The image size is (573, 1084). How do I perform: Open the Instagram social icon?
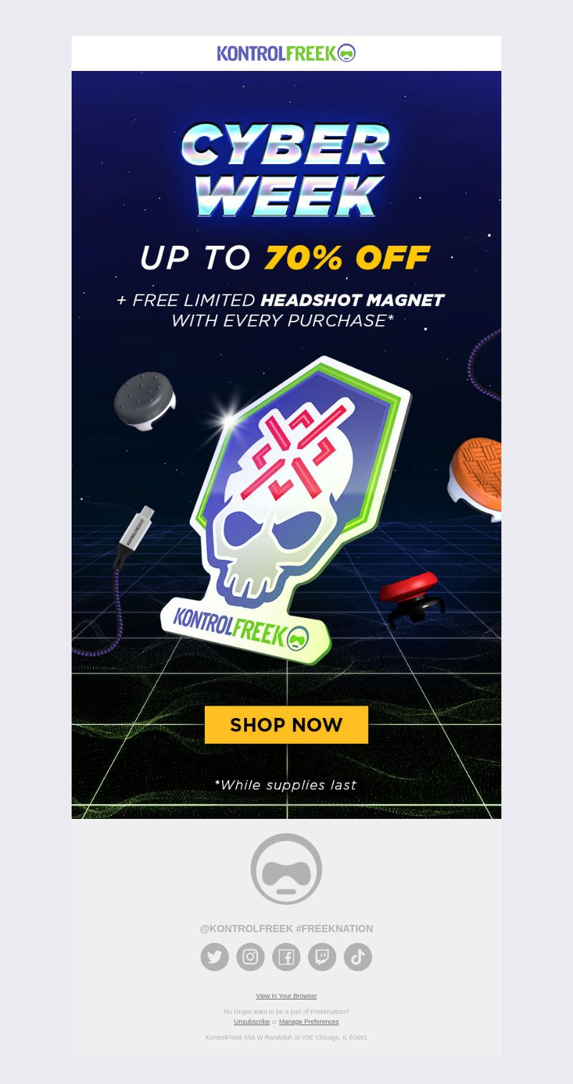tap(251, 957)
